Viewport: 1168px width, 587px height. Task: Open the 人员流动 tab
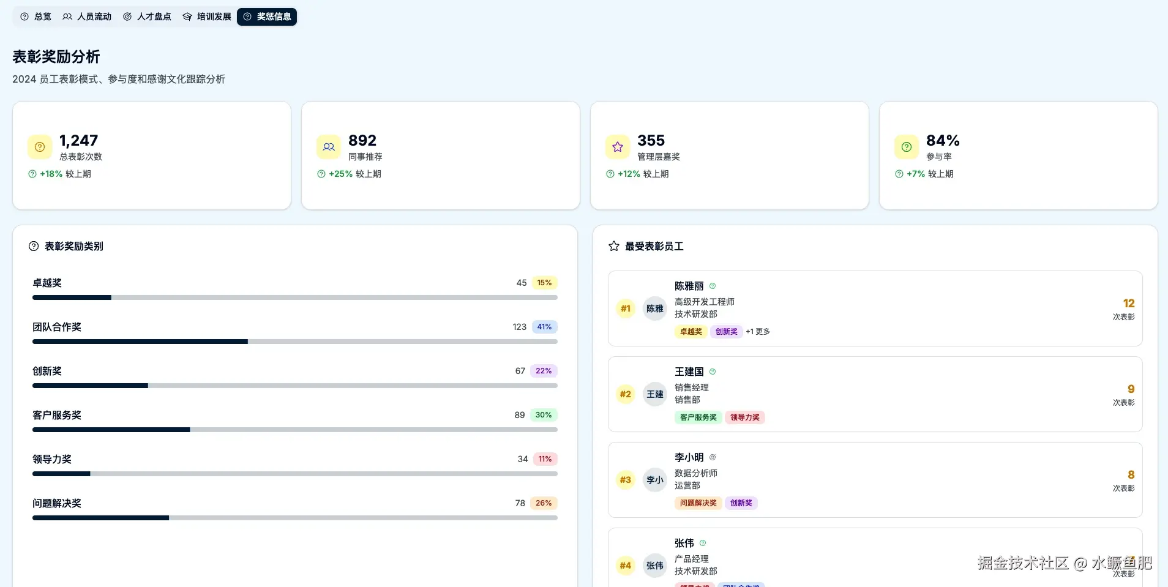click(x=87, y=17)
